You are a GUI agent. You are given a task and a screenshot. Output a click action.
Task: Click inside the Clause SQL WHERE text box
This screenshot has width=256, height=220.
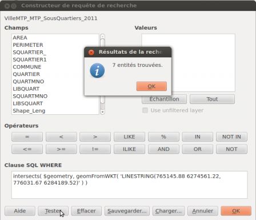click(129, 185)
